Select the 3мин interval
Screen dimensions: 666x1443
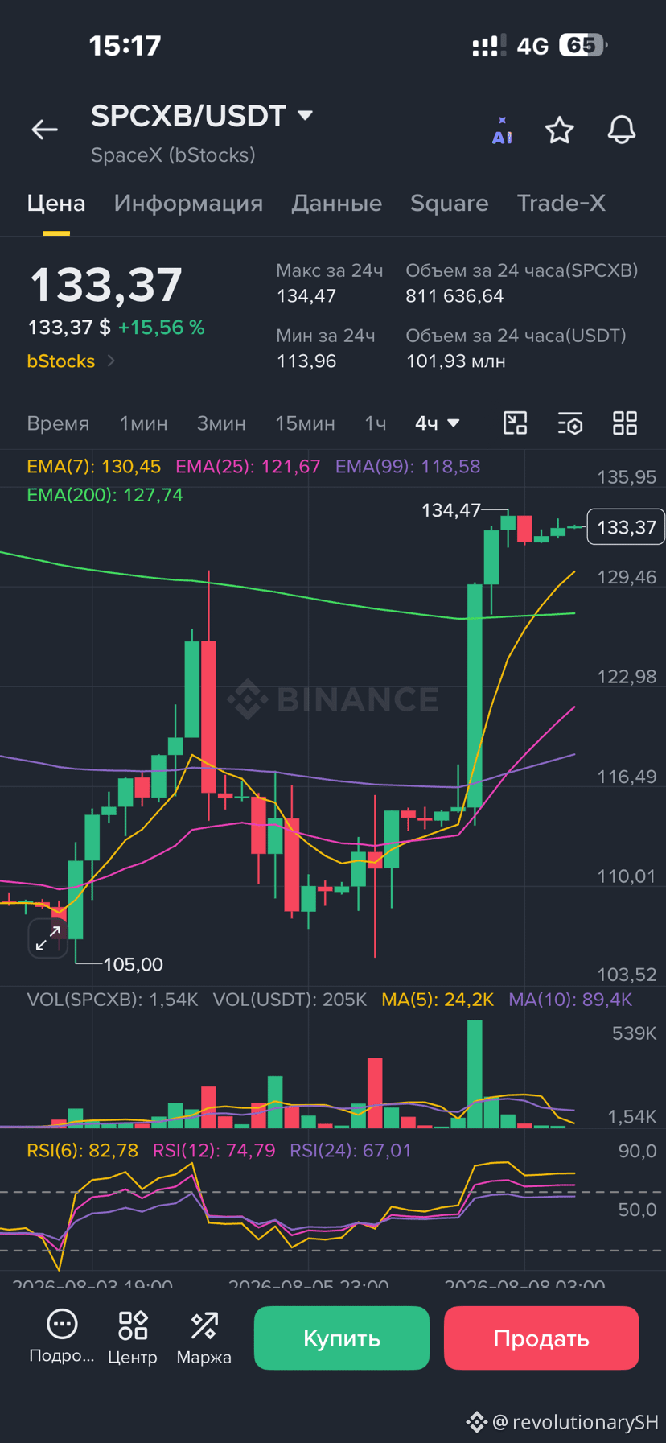pos(221,423)
